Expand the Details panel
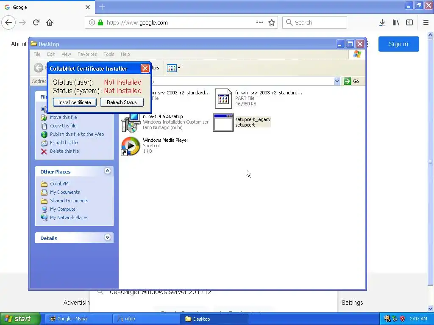434x325 pixels. (x=107, y=237)
